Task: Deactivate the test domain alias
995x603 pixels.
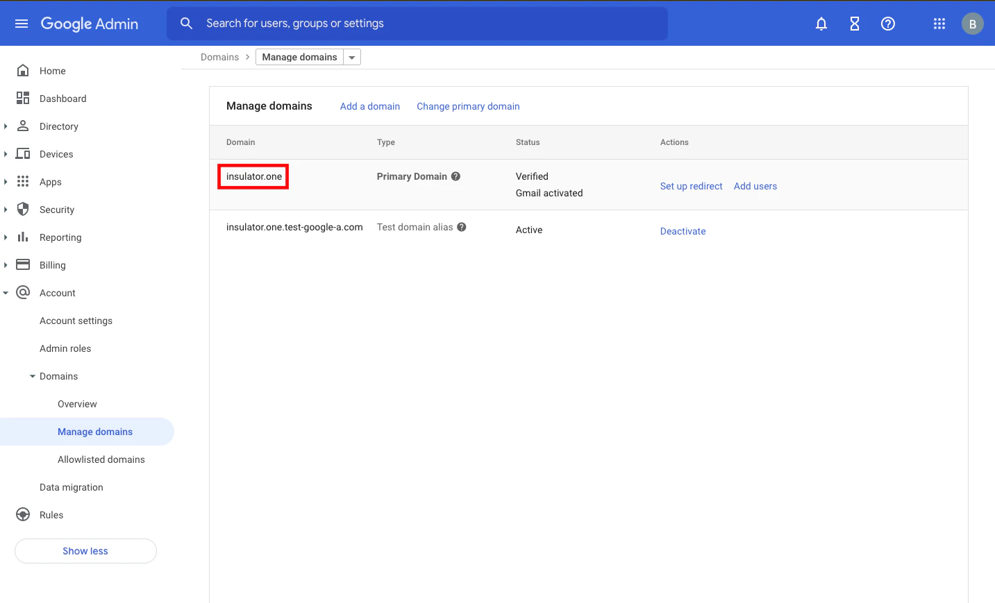Action: pyautogui.click(x=683, y=230)
